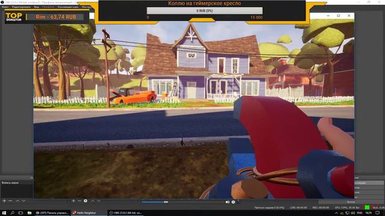Open audio mixer settings gear
385x216 pixels.
(233, 202)
